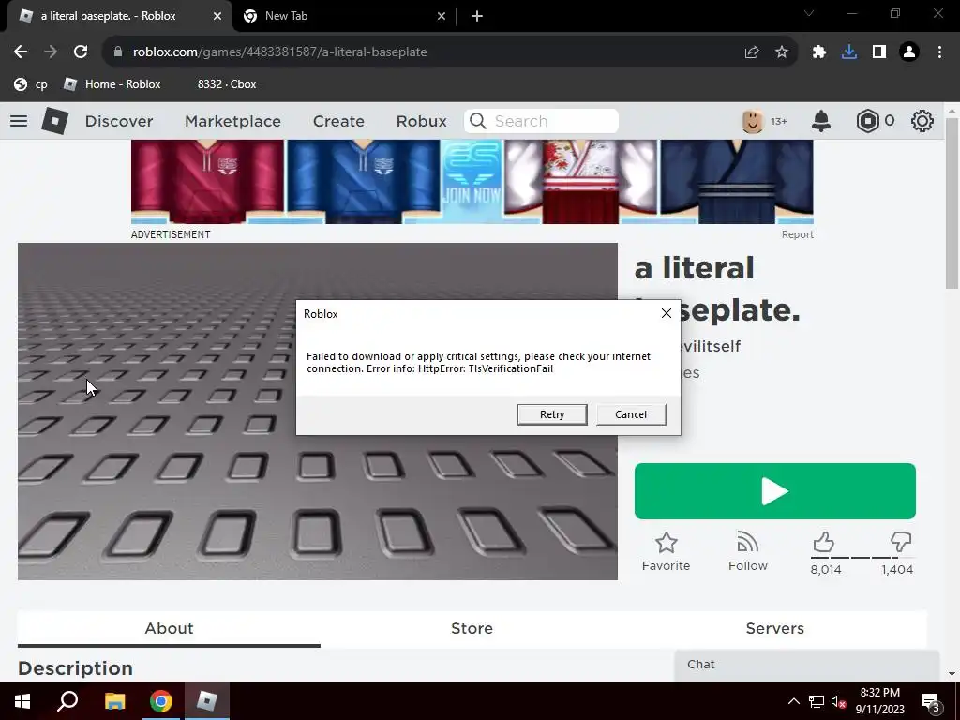Follow the game with feed icon
Viewport: 960px width, 720px height.
click(747, 543)
